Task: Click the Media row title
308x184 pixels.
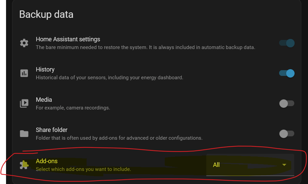Action: 44,100
